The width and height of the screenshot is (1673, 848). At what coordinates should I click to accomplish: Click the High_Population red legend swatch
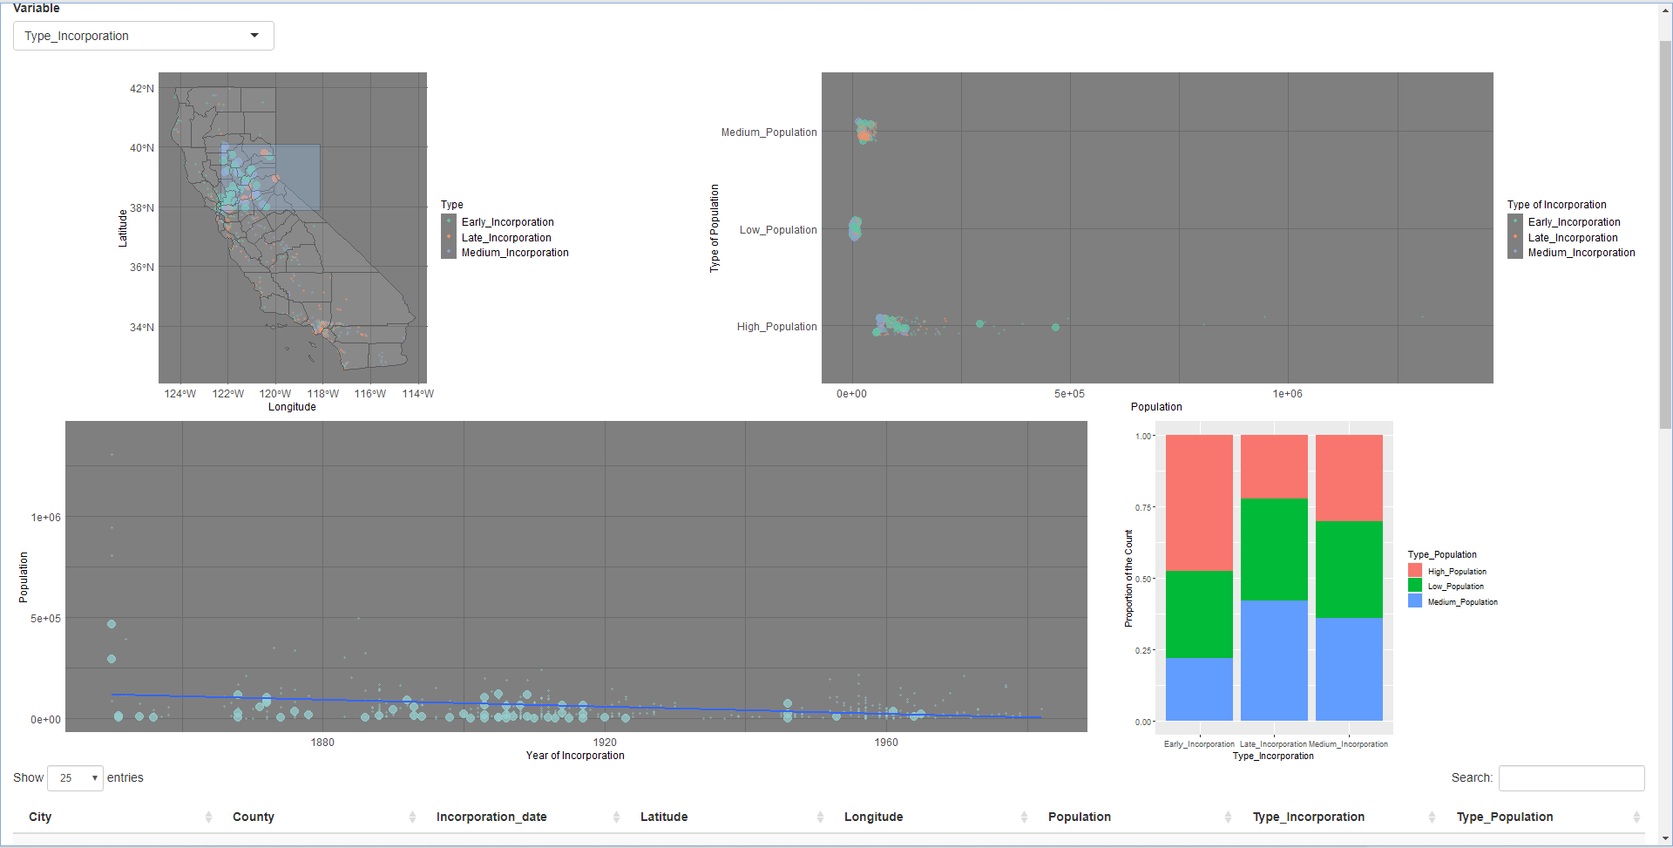click(1415, 570)
